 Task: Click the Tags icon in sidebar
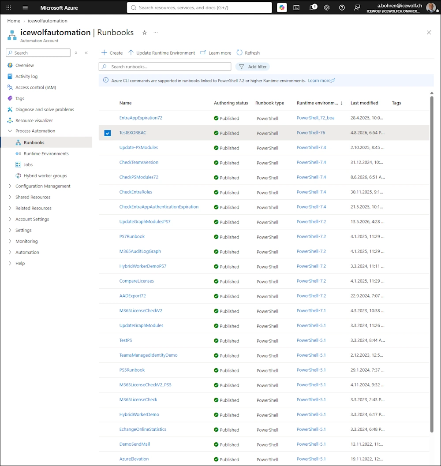tap(10, 98)
